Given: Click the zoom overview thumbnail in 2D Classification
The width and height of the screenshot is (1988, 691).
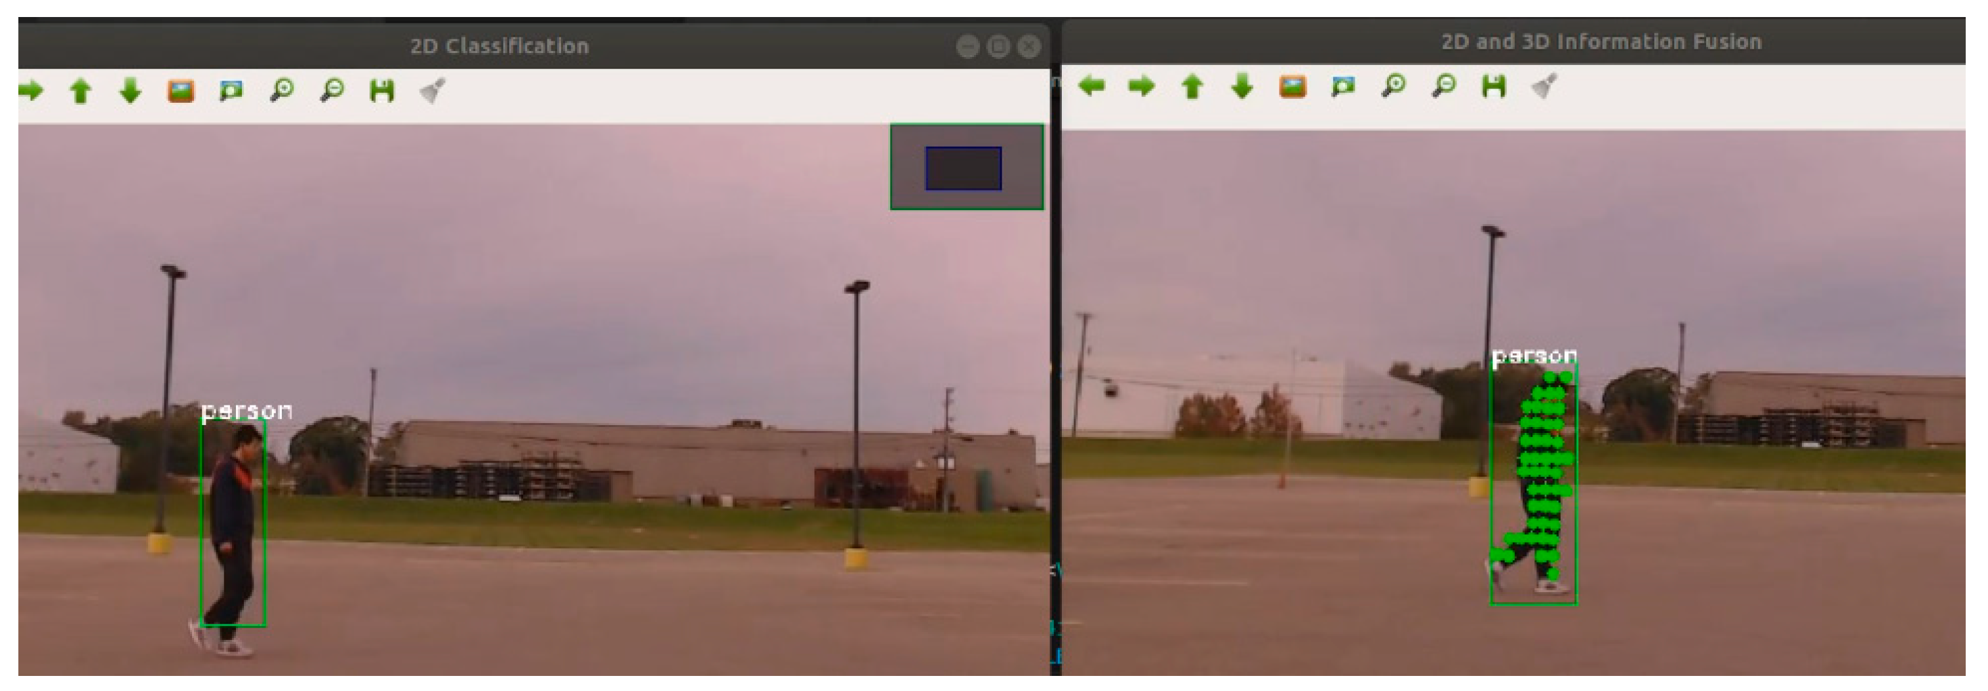Looking at the screenshot, I should coord(966,168).
